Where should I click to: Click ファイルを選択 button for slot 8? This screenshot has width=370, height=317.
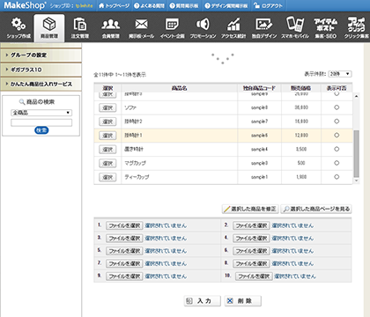[251, 263]
